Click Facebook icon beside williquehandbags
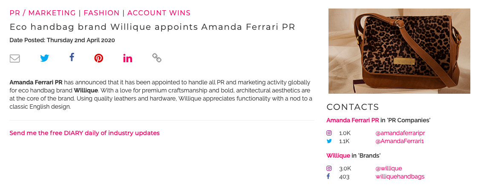This screenshot has height=193, width=481. point(328,176)
